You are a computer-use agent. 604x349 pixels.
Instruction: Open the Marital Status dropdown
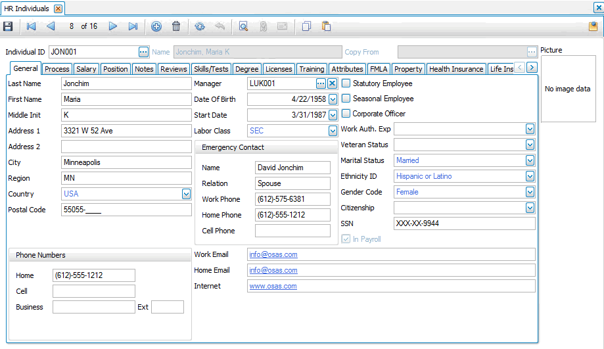coord(530,160)
